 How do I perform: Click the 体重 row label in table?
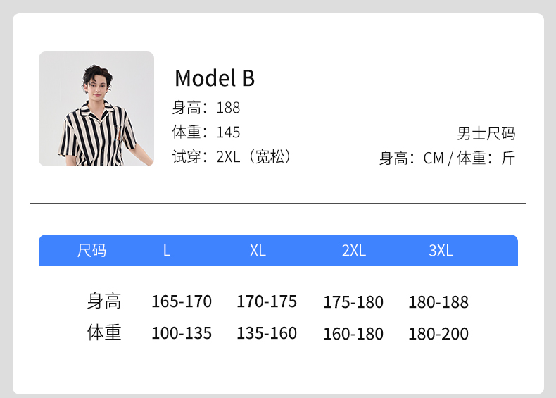104,333
